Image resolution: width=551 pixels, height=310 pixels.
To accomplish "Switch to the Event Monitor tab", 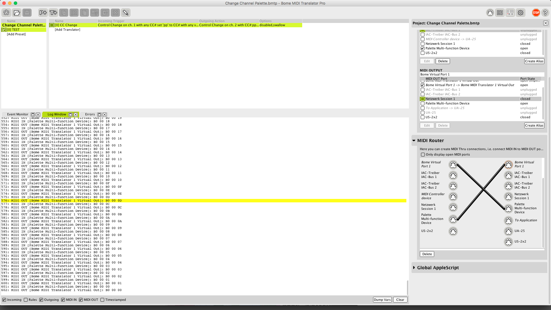I will (18, 115).
